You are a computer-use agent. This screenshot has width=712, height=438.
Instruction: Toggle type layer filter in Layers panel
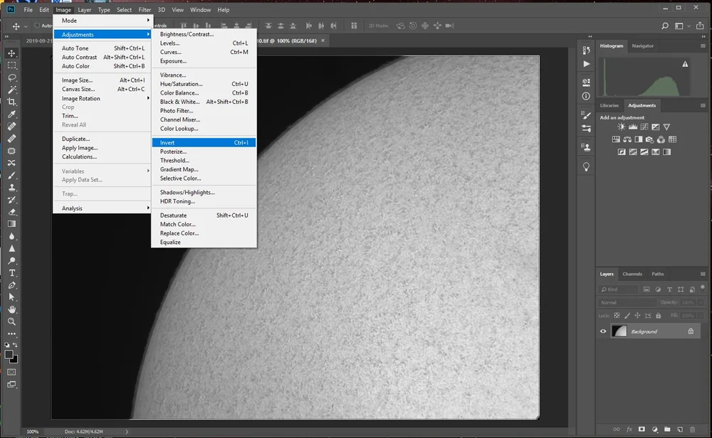tap(669, 289)
